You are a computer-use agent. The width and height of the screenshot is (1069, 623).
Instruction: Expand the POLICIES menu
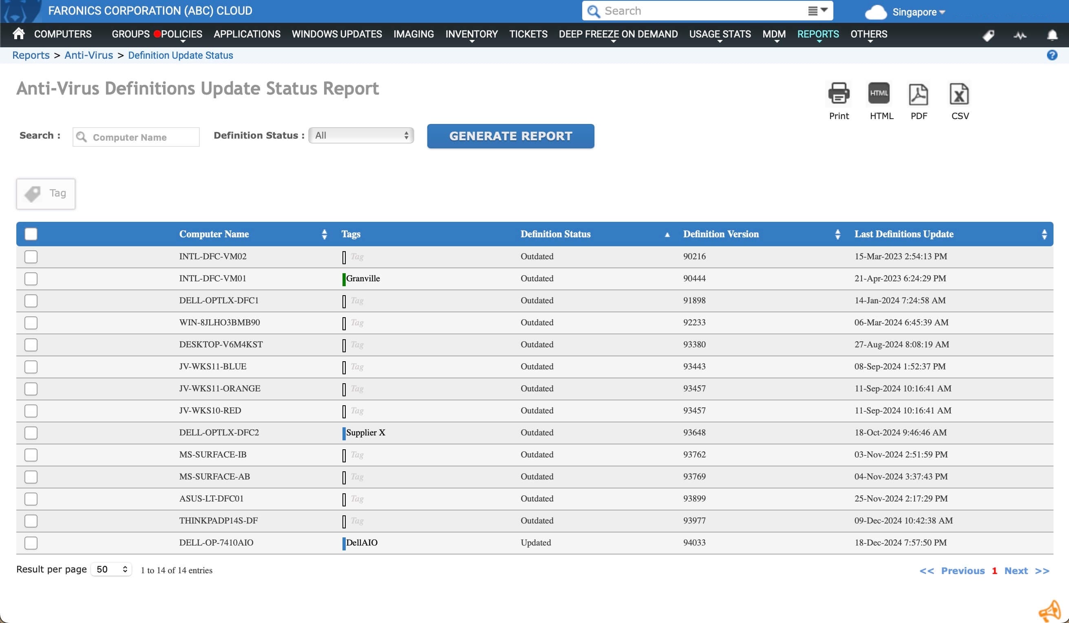pos(181,34)
